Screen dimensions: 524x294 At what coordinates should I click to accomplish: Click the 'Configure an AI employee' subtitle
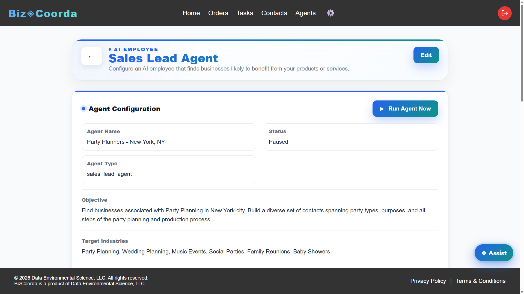(x=229, y=69)
